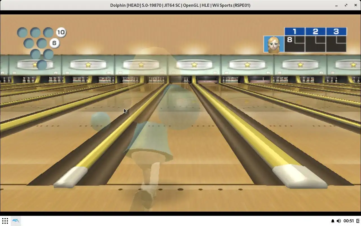This screenshot has height=226, width=361.
Task: Open Dolphin emulator from the taskbar
Action: tap(16, 221)
